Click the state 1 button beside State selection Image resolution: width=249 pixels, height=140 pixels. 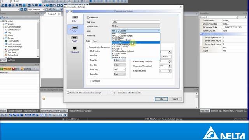[x=25, y=9]
